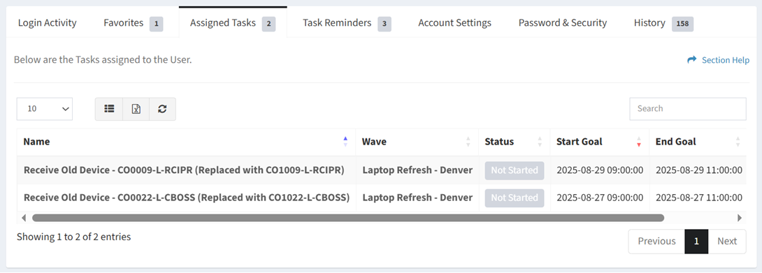The image size is (762, 273).
Task: Export table with the Excel icon
Action: (x=136, y=109)
